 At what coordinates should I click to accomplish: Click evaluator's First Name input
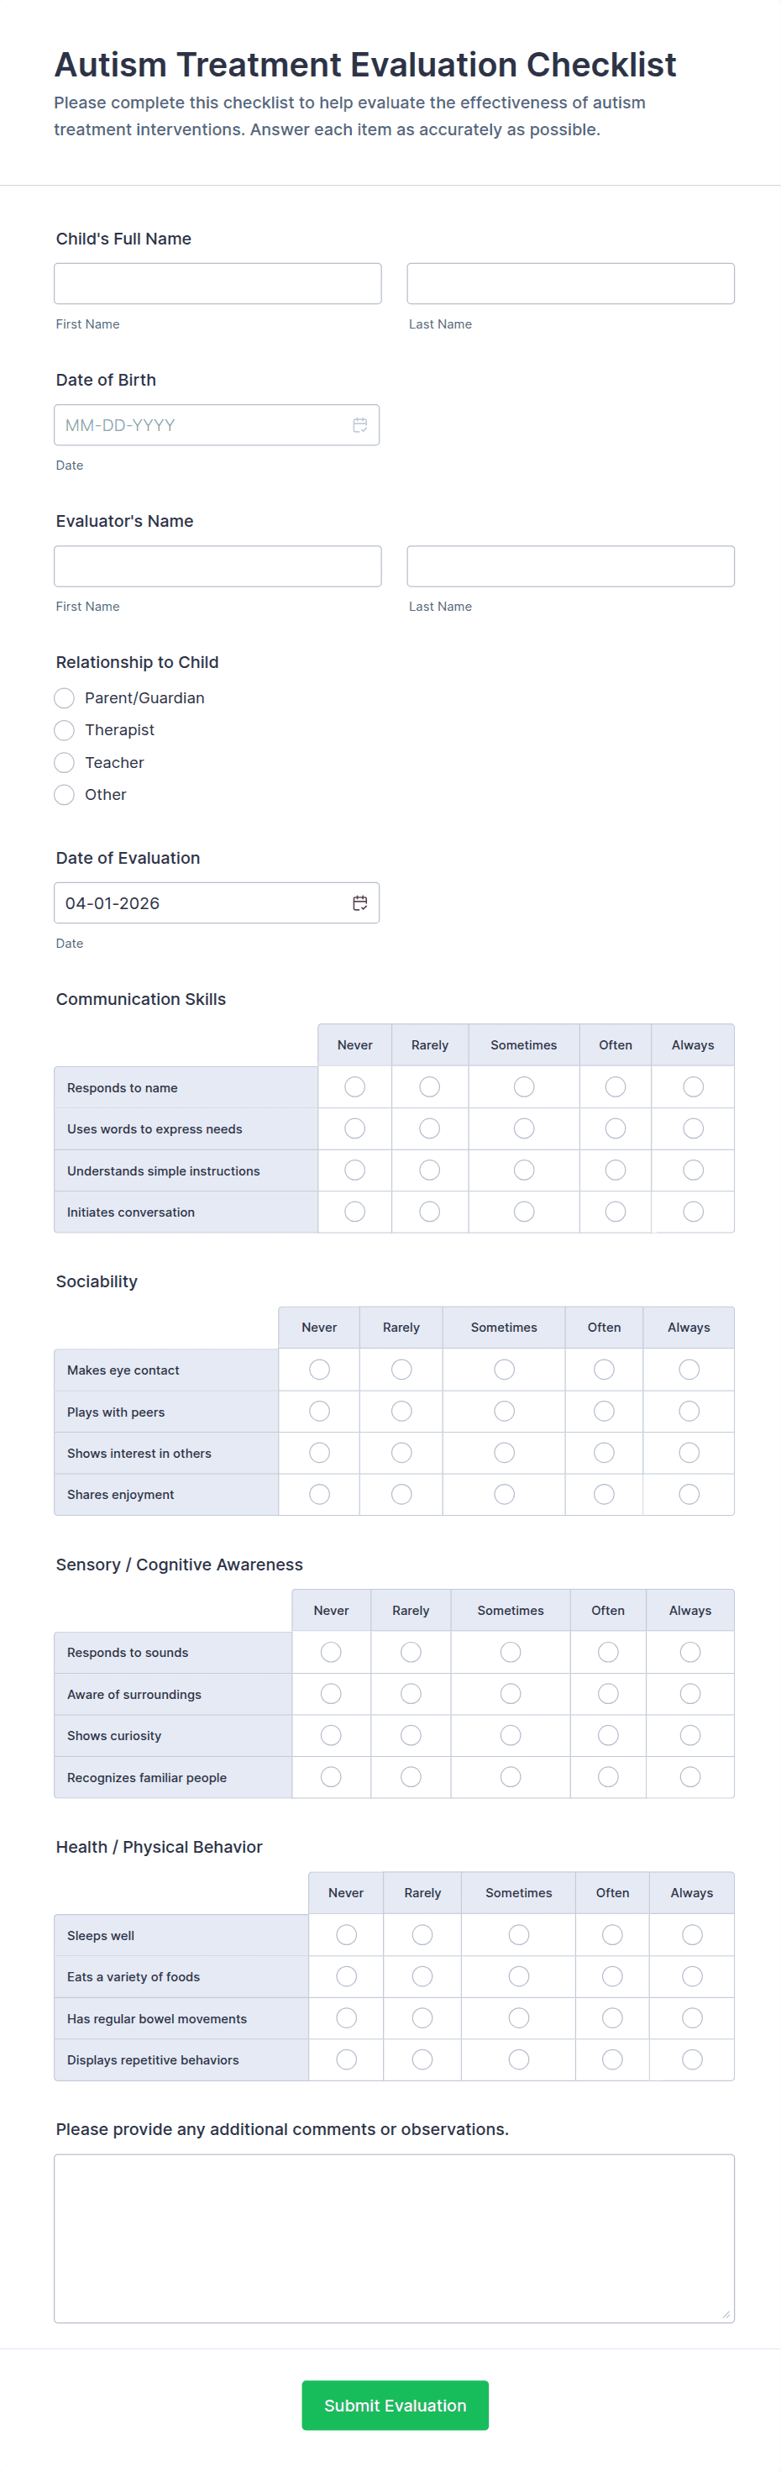point(218,566)
